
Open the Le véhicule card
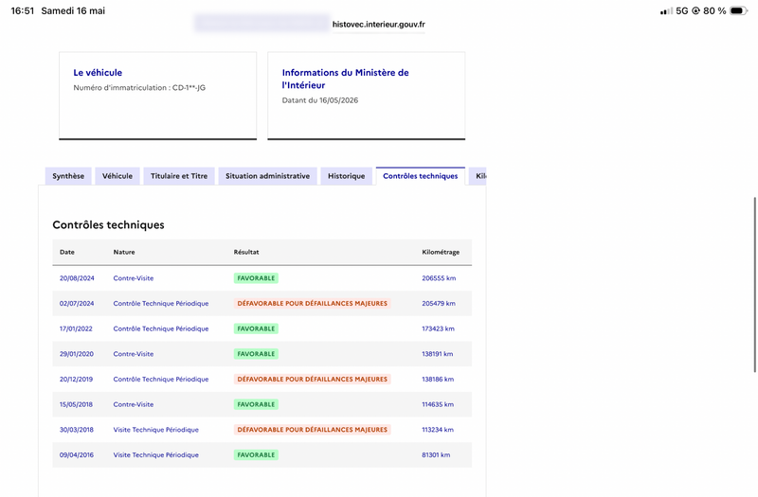[x=157, y=96]
